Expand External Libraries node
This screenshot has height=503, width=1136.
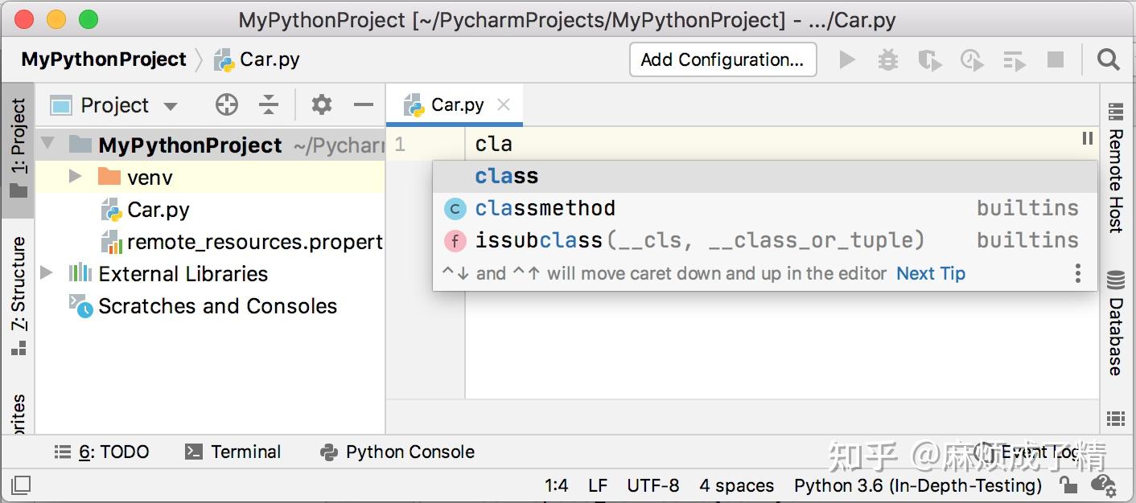47,273
